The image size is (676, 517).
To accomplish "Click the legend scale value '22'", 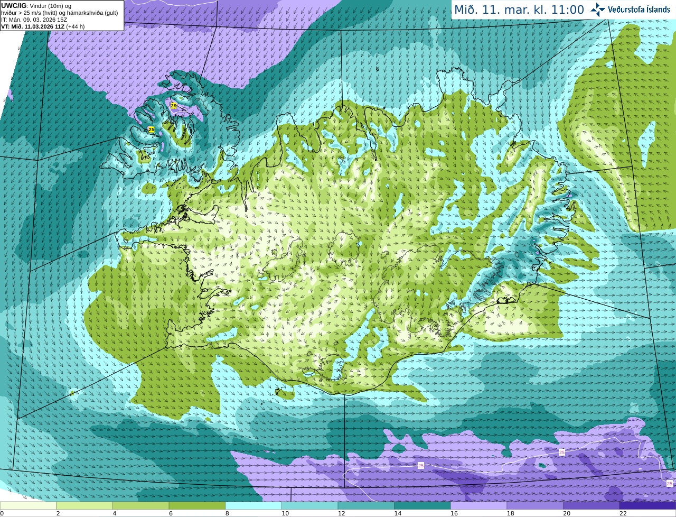I will tap(623, 513).
